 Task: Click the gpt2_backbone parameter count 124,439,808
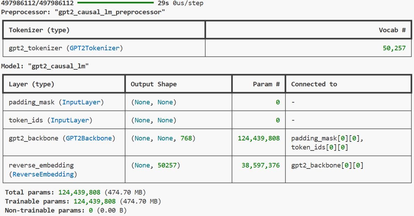pyautogui.click(x=258, y=138)
